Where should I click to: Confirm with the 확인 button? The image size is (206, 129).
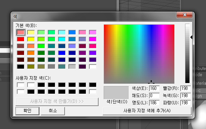[x=27, y=111]
